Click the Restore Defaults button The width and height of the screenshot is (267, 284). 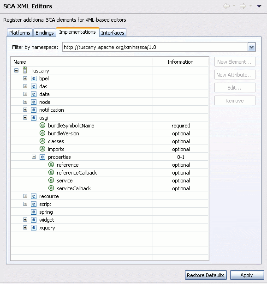pos(206,275)
